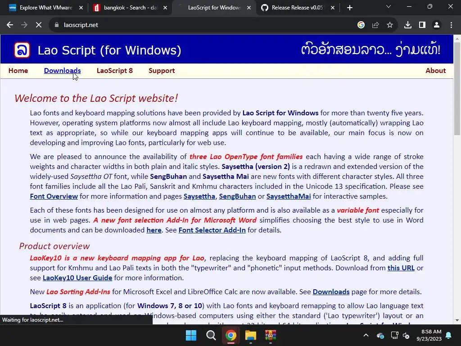The height and width of the screenshot is (346, 461).
Task: Click the muted volume tray icon
Action: click(406, 335)
